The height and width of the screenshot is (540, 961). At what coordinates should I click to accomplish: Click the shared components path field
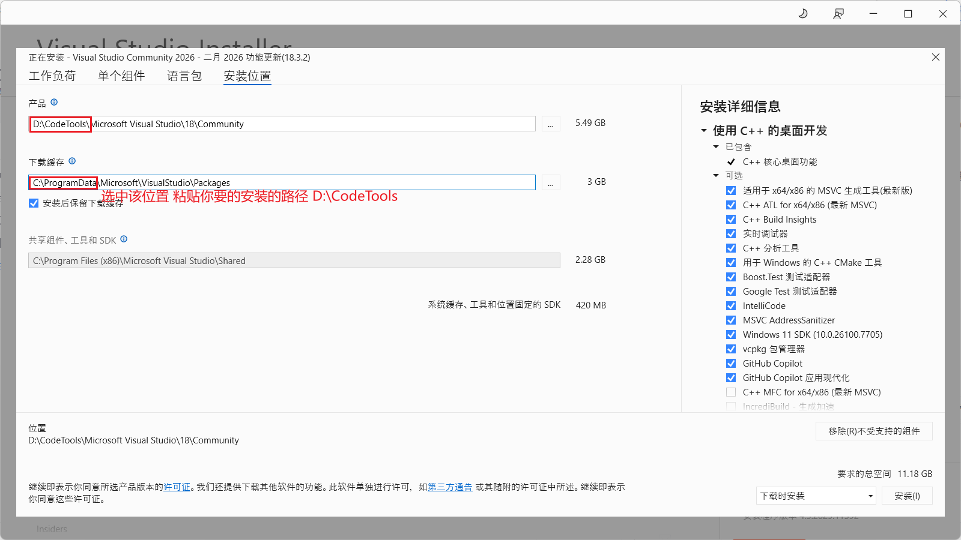[294, 260]
